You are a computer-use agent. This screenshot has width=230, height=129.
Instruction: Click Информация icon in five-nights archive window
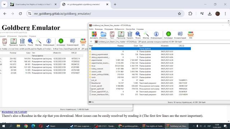coord(49,42)
